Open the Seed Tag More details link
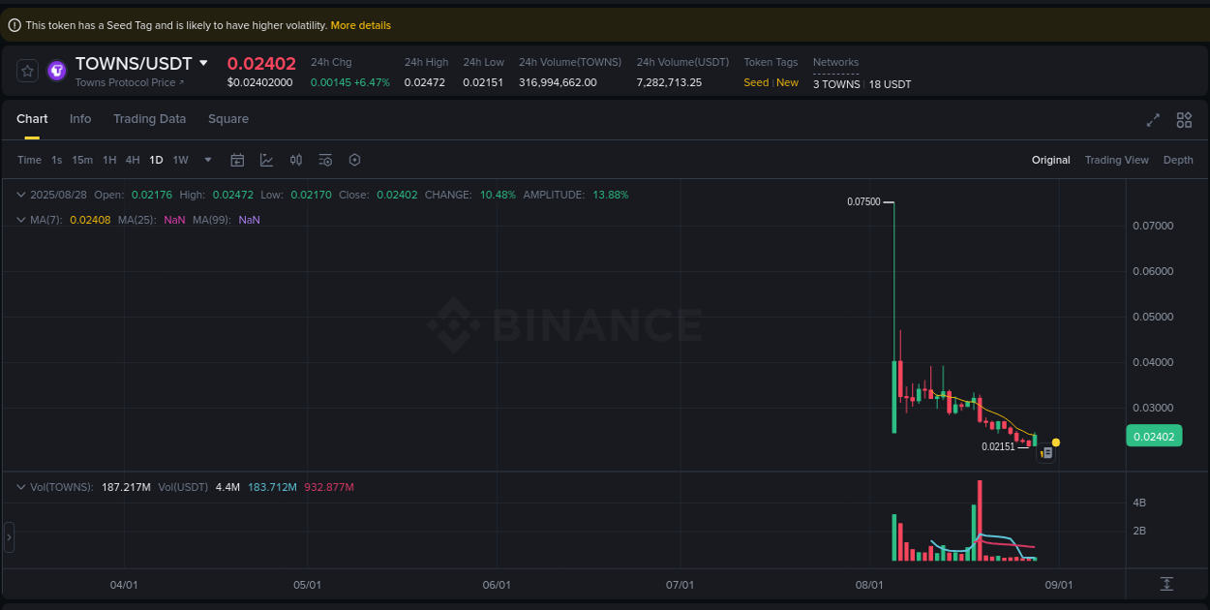Image resolution: width=1210 pixels, height=610 pixels. tap(360, 24)
